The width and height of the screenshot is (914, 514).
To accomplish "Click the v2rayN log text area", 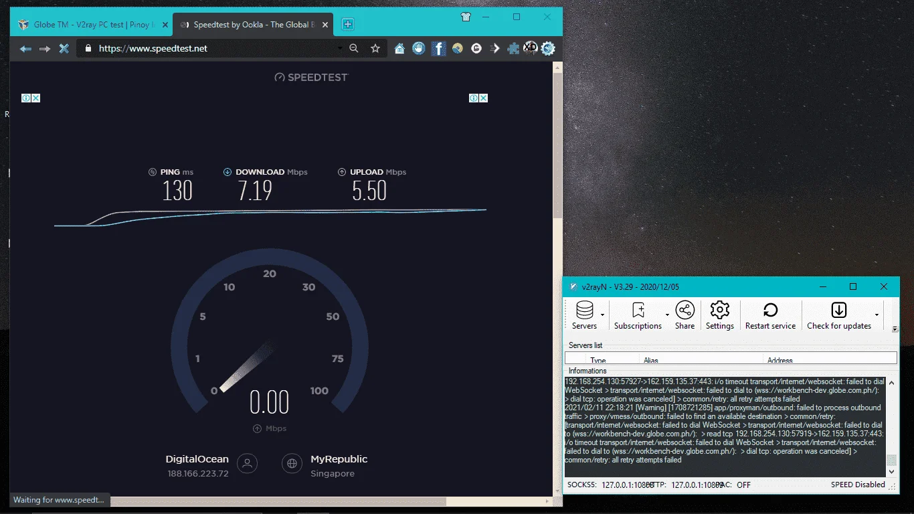I will point(725,426).
